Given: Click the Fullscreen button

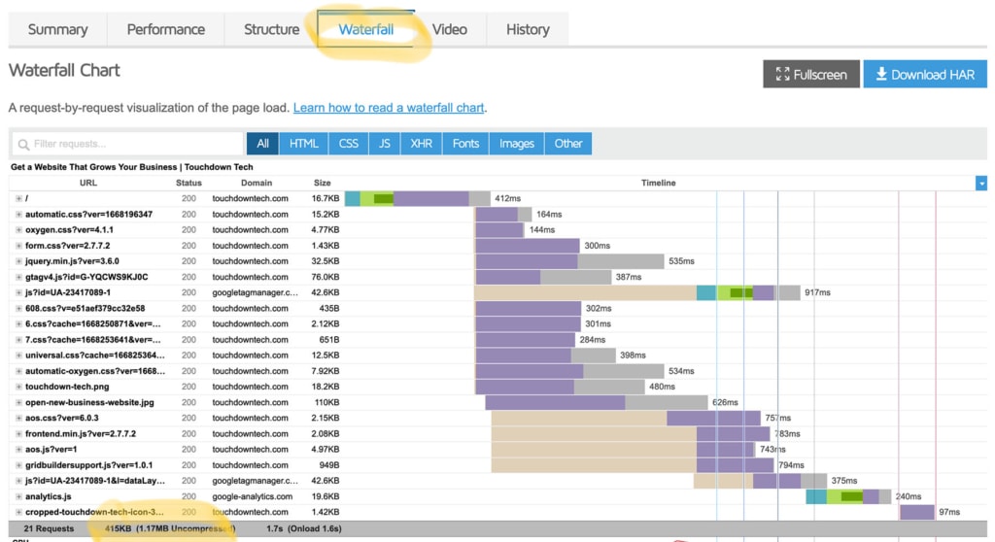Looking at the screenshot, I should coord(810,75).
